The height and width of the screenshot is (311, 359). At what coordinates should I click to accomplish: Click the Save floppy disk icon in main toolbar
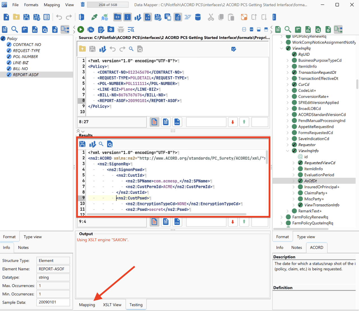(26, 17)
